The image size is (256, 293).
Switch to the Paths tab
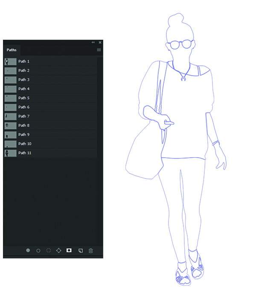[12, 50]
